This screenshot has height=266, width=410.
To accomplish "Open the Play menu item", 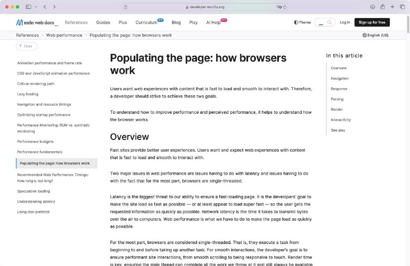I will (193, 23).
